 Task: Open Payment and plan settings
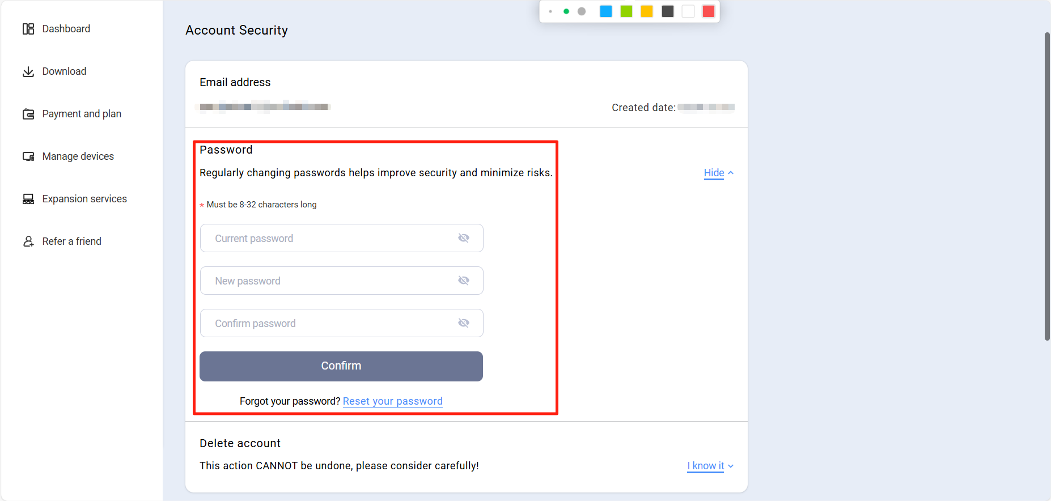[81, 113]
